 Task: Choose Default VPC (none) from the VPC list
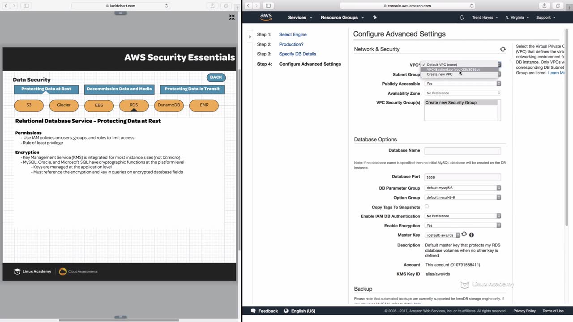(460, 65)
